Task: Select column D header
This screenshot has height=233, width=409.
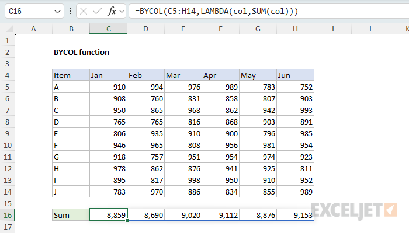Action: click(x=146, y=29)
